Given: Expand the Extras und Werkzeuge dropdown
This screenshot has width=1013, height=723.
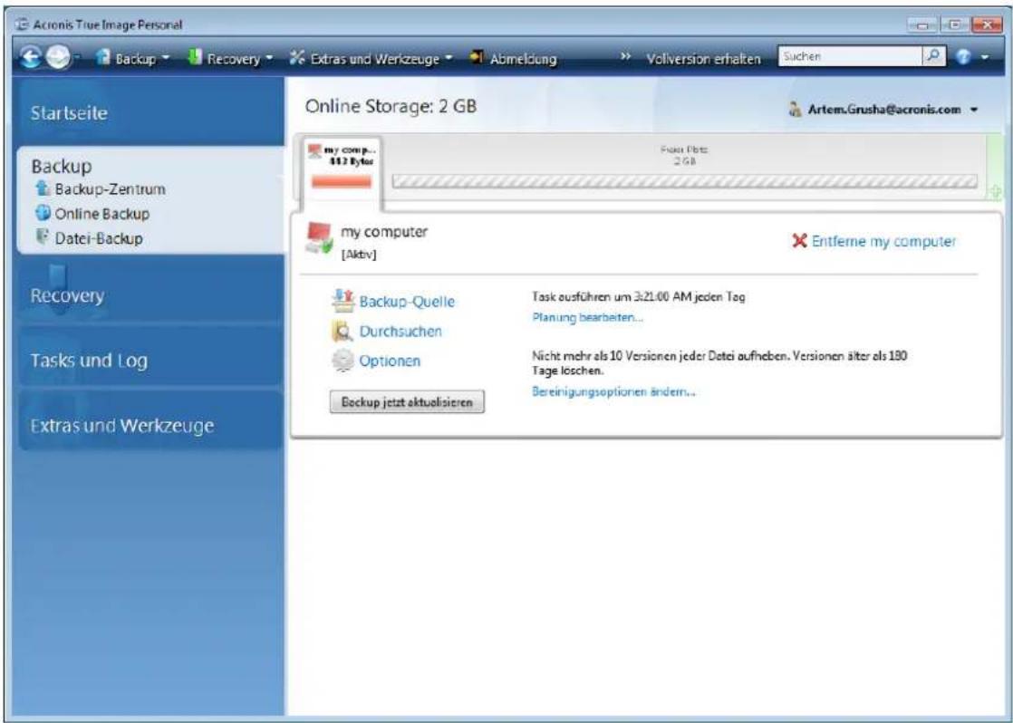Looking at the screenshot, I should pos(449,57).
